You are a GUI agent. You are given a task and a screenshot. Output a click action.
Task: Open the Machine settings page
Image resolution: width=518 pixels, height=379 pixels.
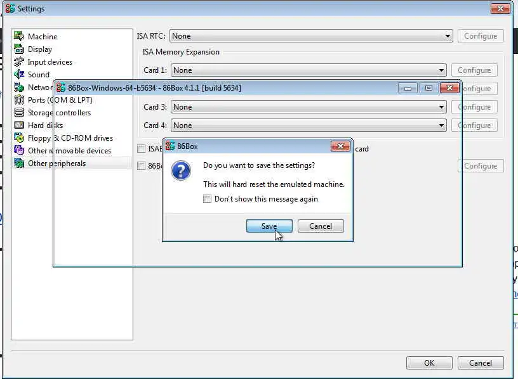click(x=43, y=36)
